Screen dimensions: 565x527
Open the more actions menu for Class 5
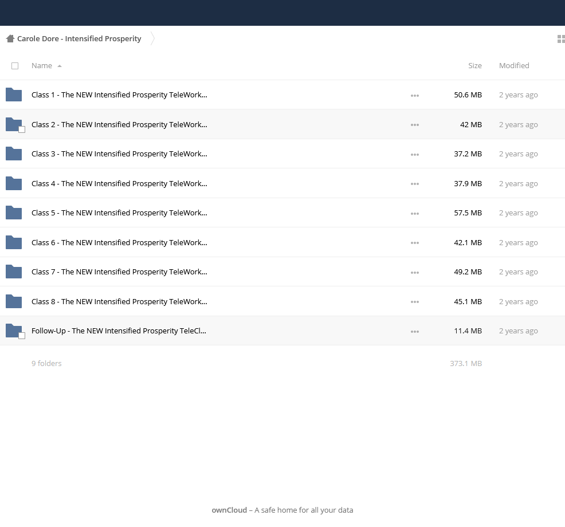[x=415, y=214]
